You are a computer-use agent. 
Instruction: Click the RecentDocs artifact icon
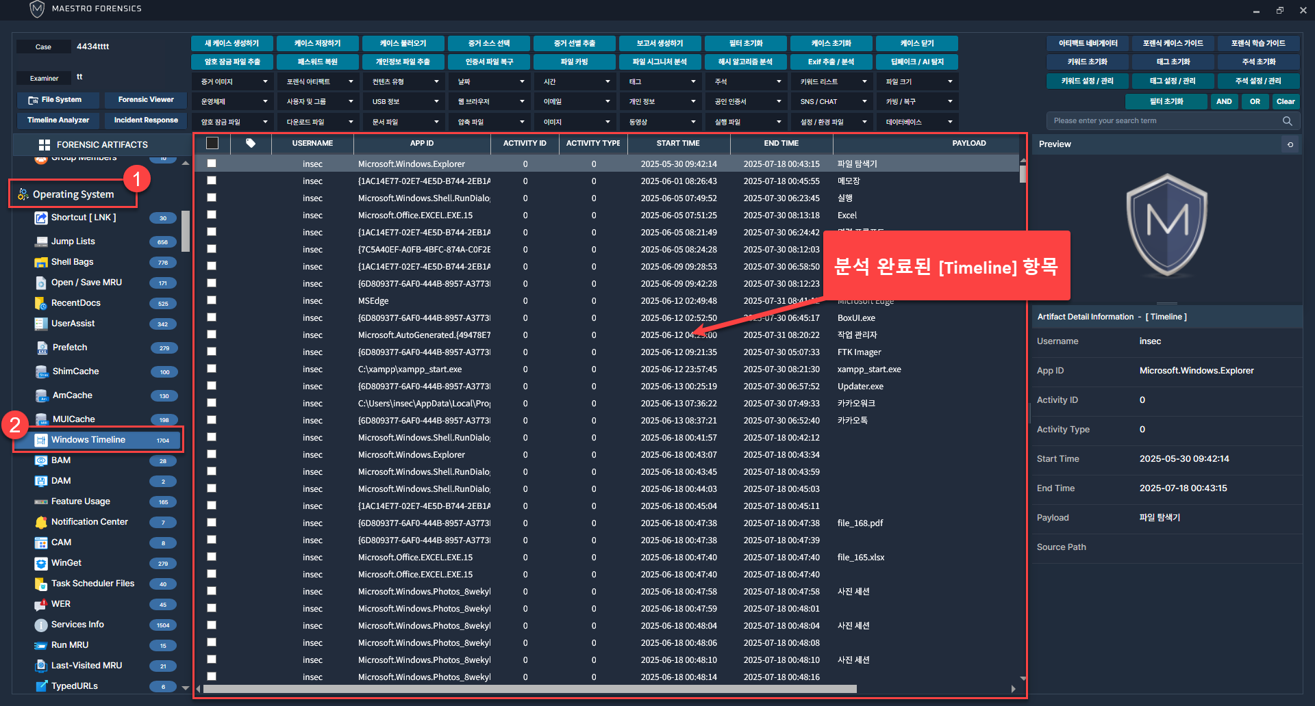[41, 303]
